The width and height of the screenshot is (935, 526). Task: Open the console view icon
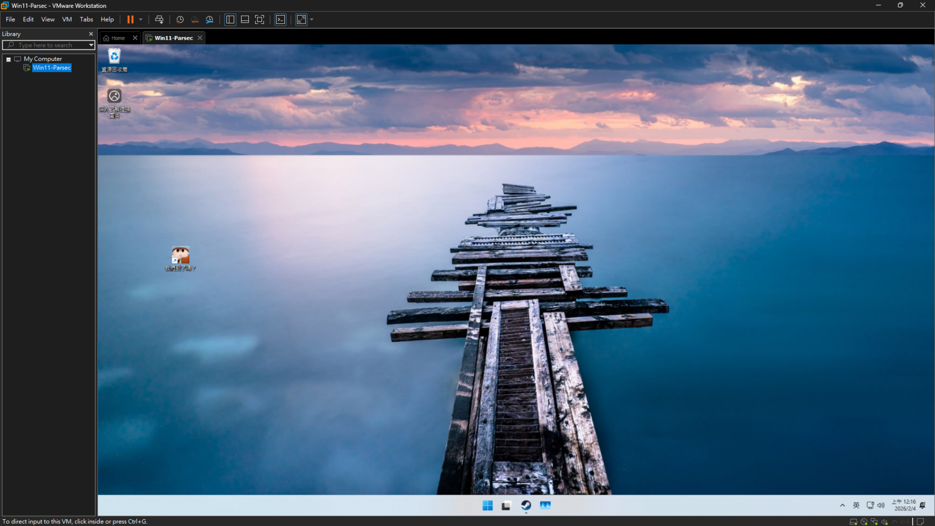280,20
